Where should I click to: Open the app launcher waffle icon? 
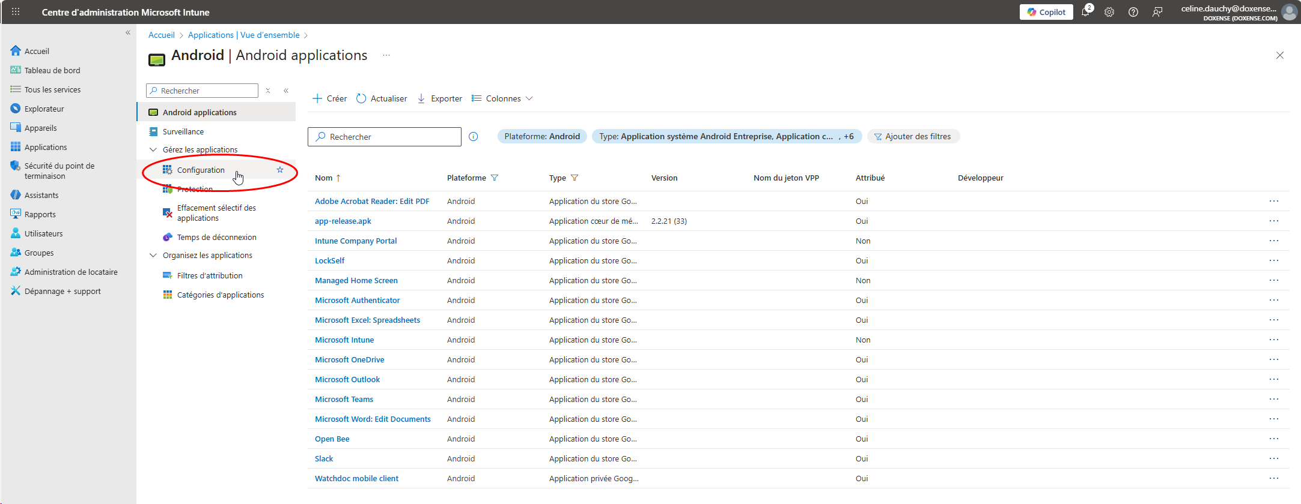point(16,12)
